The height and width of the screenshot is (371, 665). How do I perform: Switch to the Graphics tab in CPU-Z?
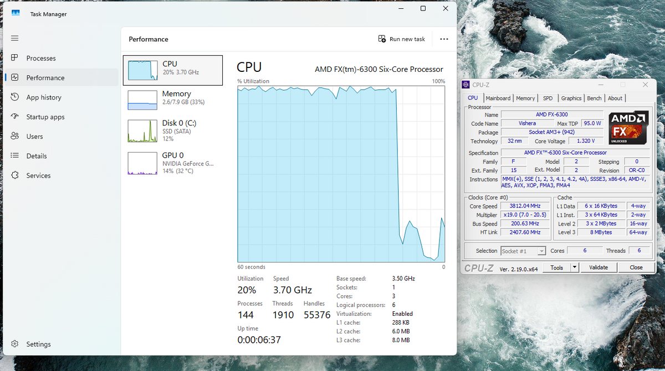(x=571, y=98)
